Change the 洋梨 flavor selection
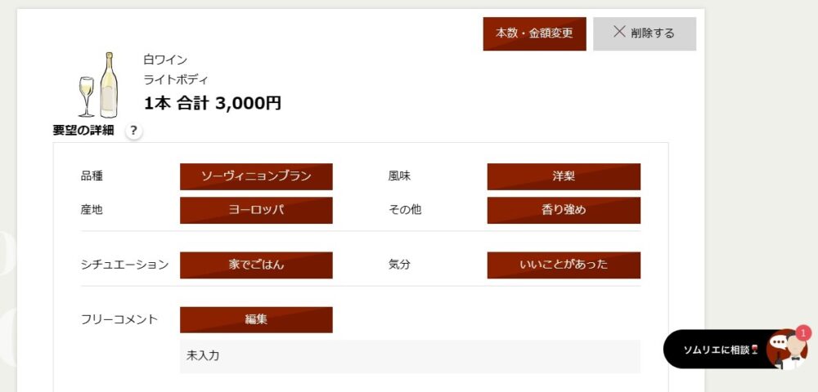Screen dimensions: 818x392 tap(564, 176)
